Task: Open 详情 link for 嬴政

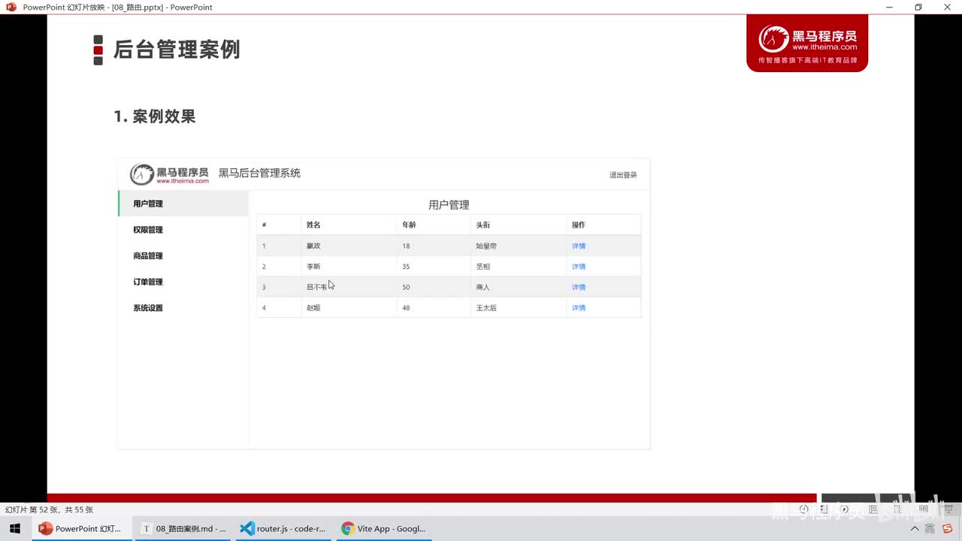Action: point(579,246)
